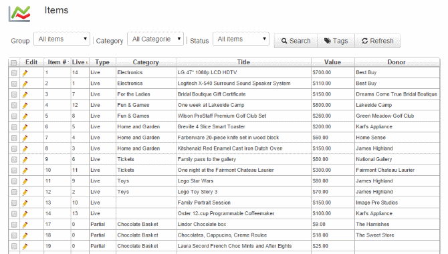This screenshot has width=448, height=254.
Task: Edit Wilson ProStaff Golf Club Set item
Action: (x=25, y=116)
